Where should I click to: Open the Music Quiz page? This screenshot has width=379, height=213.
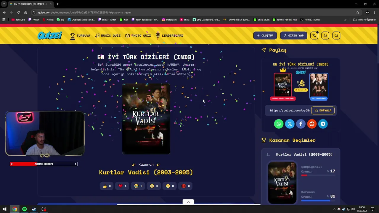(108, 35)
